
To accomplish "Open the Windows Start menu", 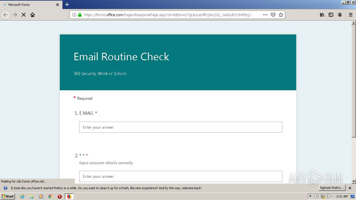I will coord(8,196).
